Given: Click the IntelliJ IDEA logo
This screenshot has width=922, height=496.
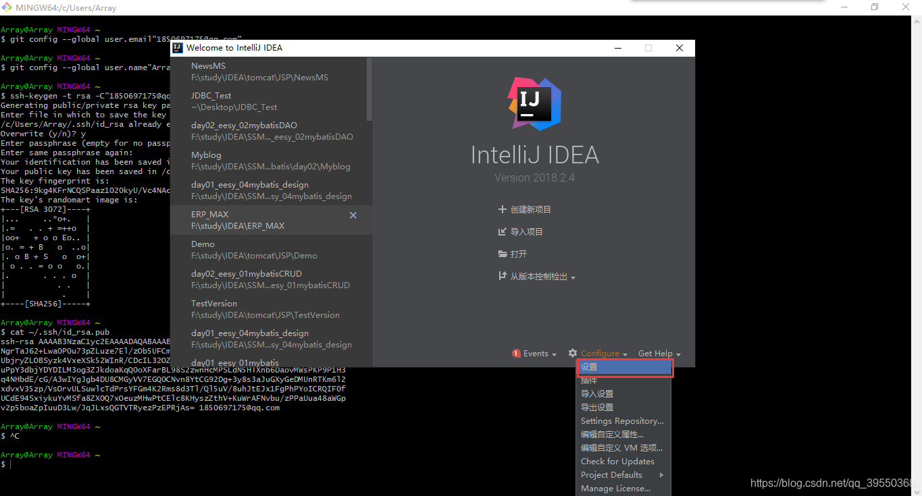Looking at the screenshot, I should pos(534,103).
